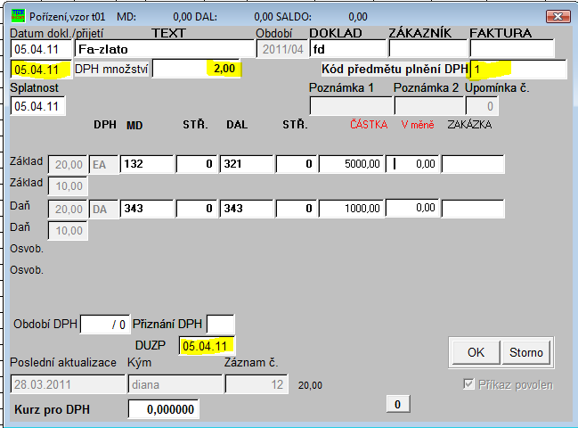
Task: Click the Základ DAL STŘ. field
Action: click(297, 164)
